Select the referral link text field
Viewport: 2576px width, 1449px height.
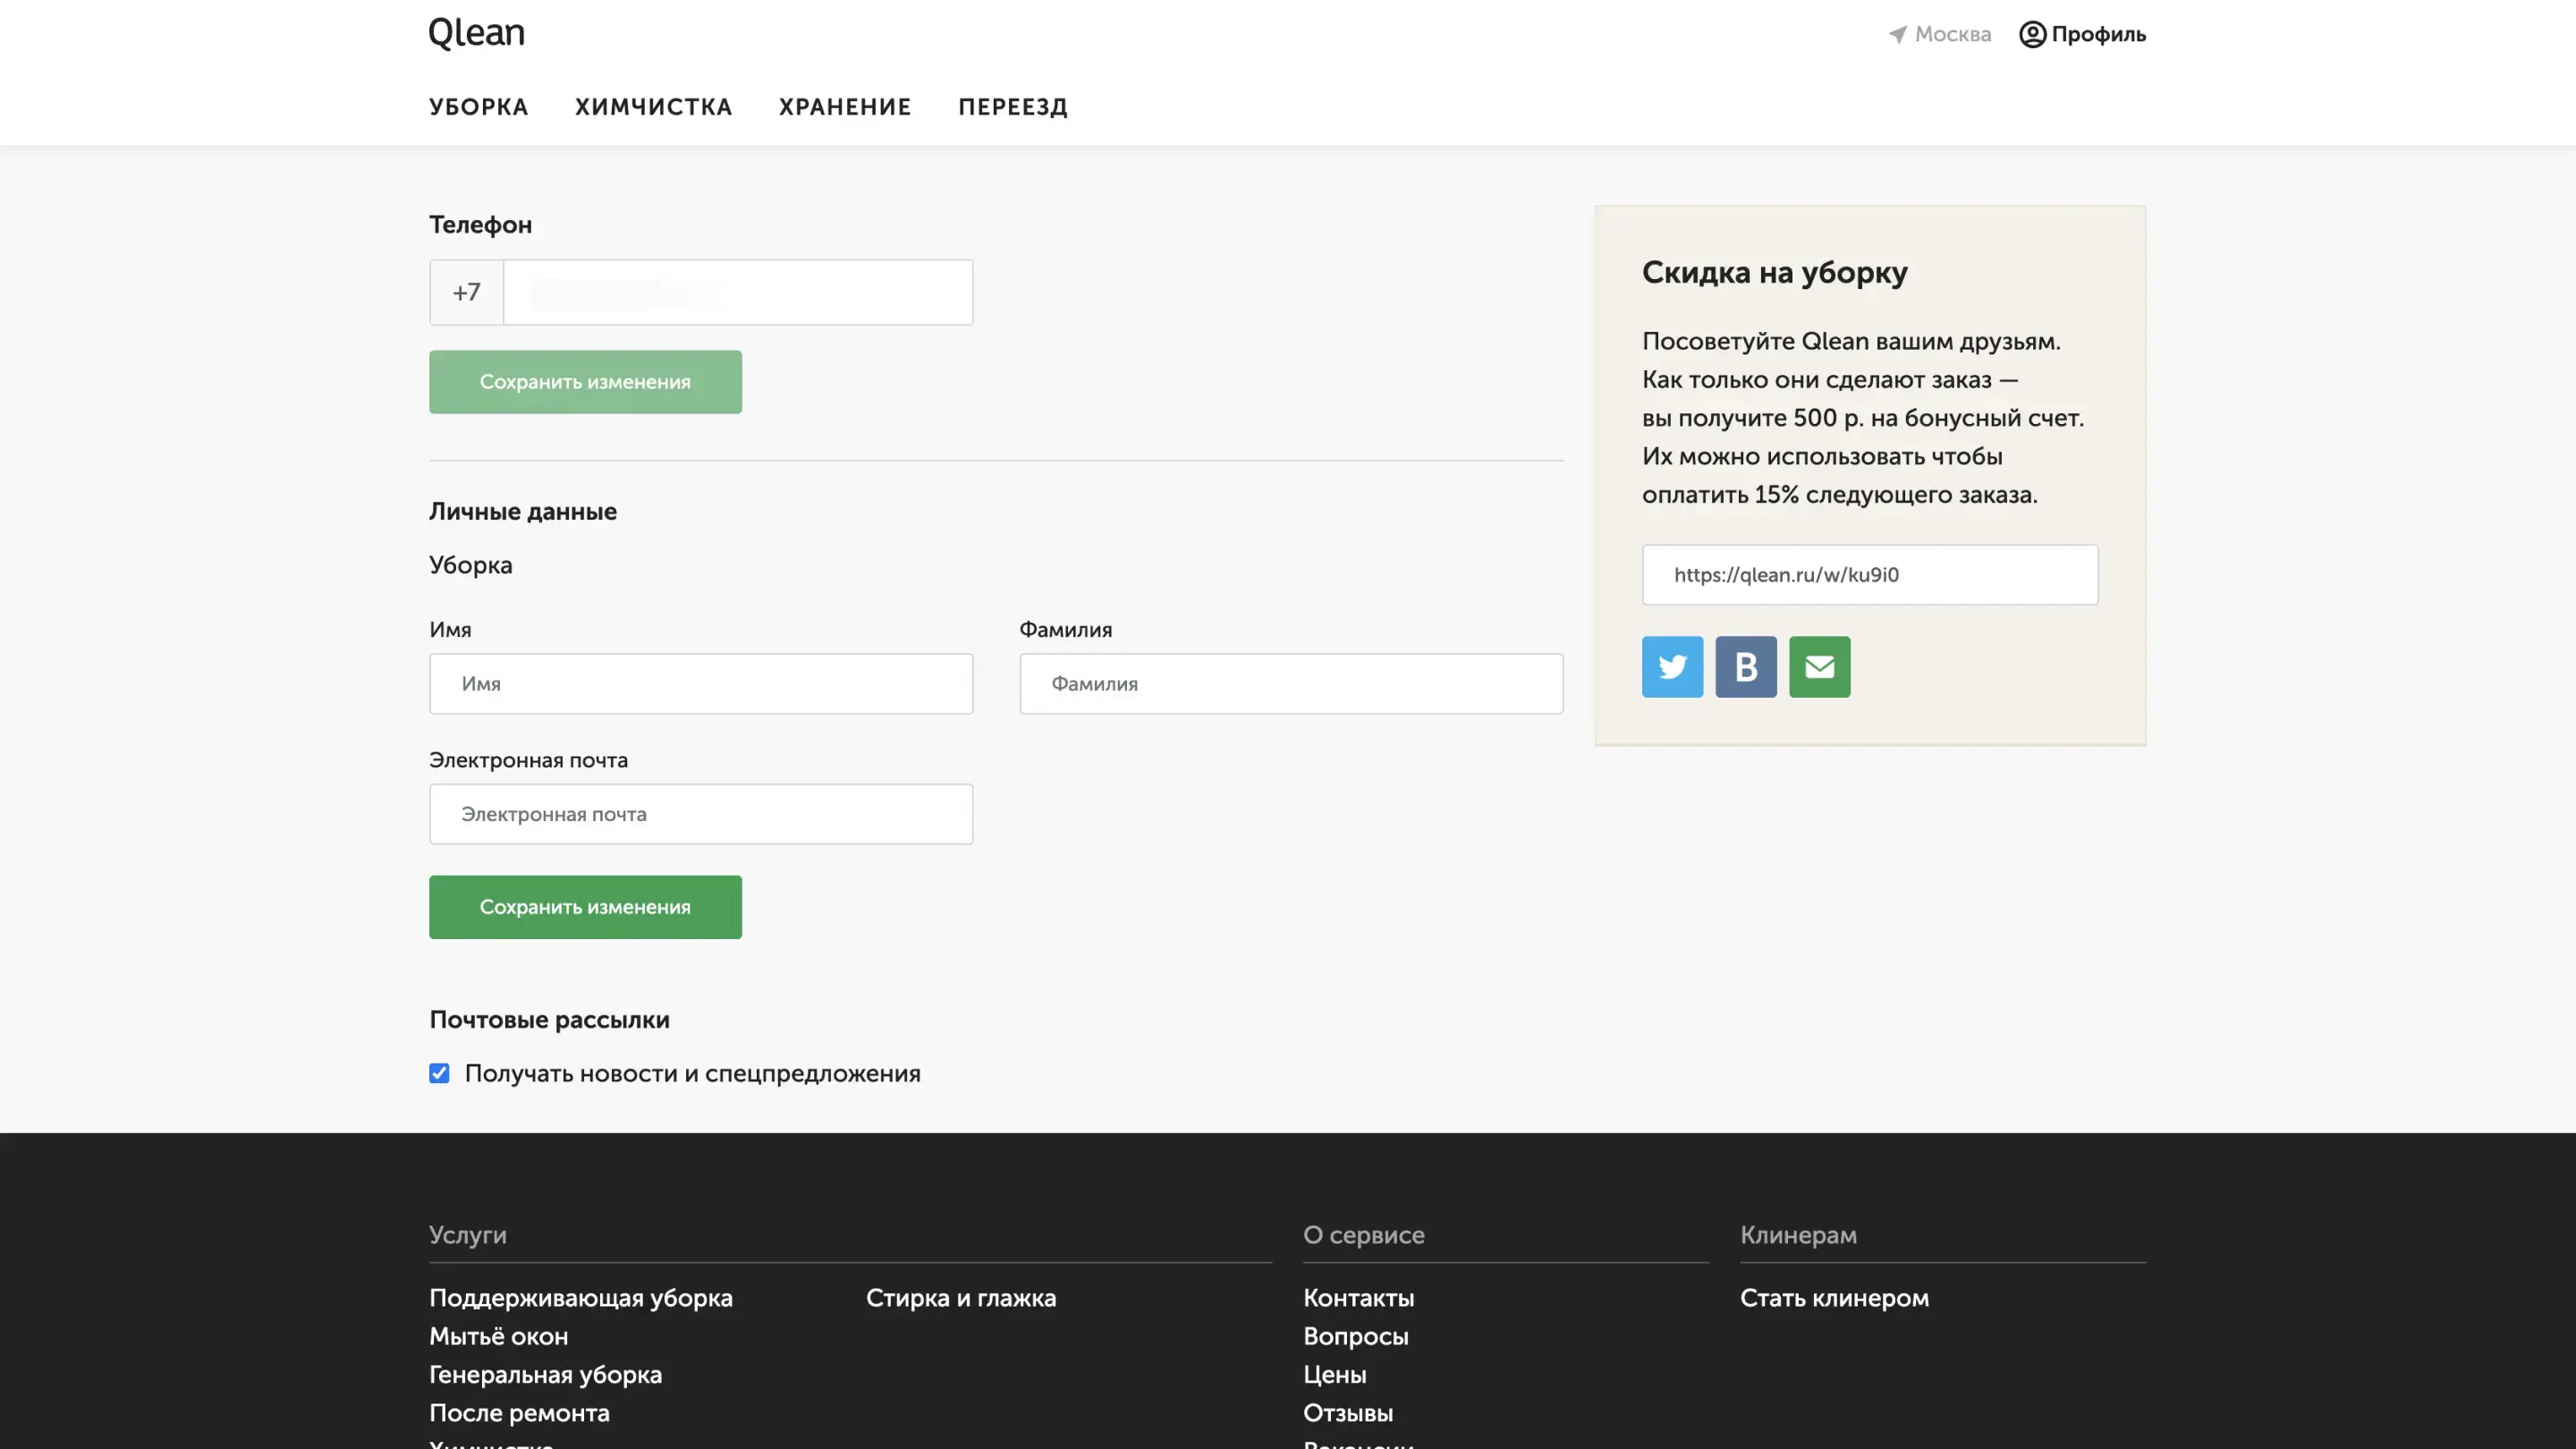click(x=1869, y=575)
